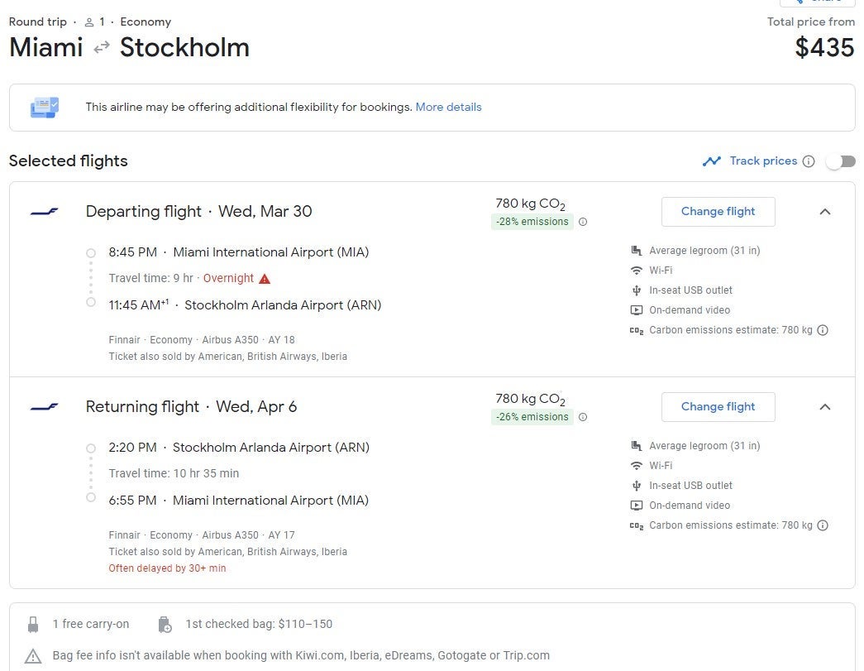Collapse the returning flight details chevron
The image size is (864, 671).
[824, 407]
